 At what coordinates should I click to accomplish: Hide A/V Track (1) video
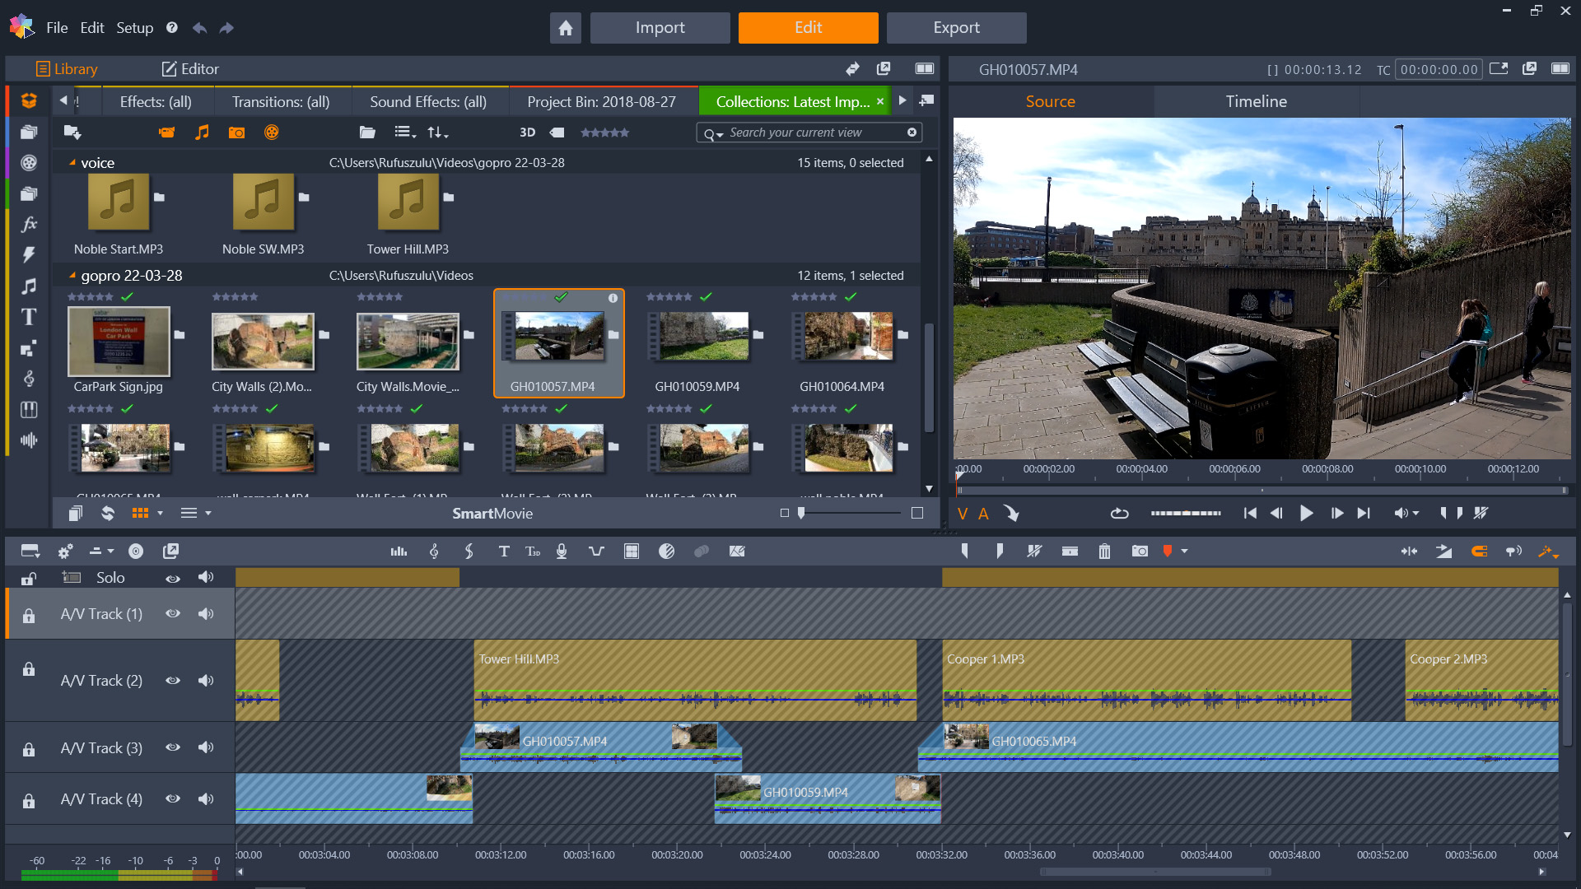coord(173,613)
